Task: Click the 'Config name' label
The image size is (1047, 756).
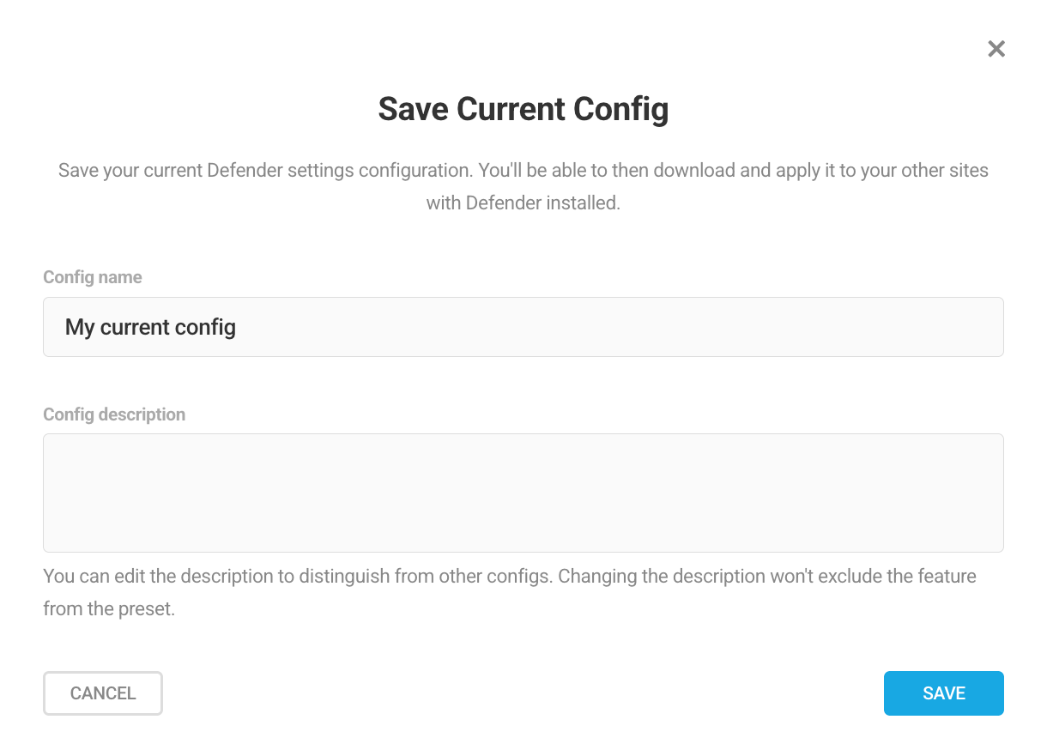Action: 93,277
